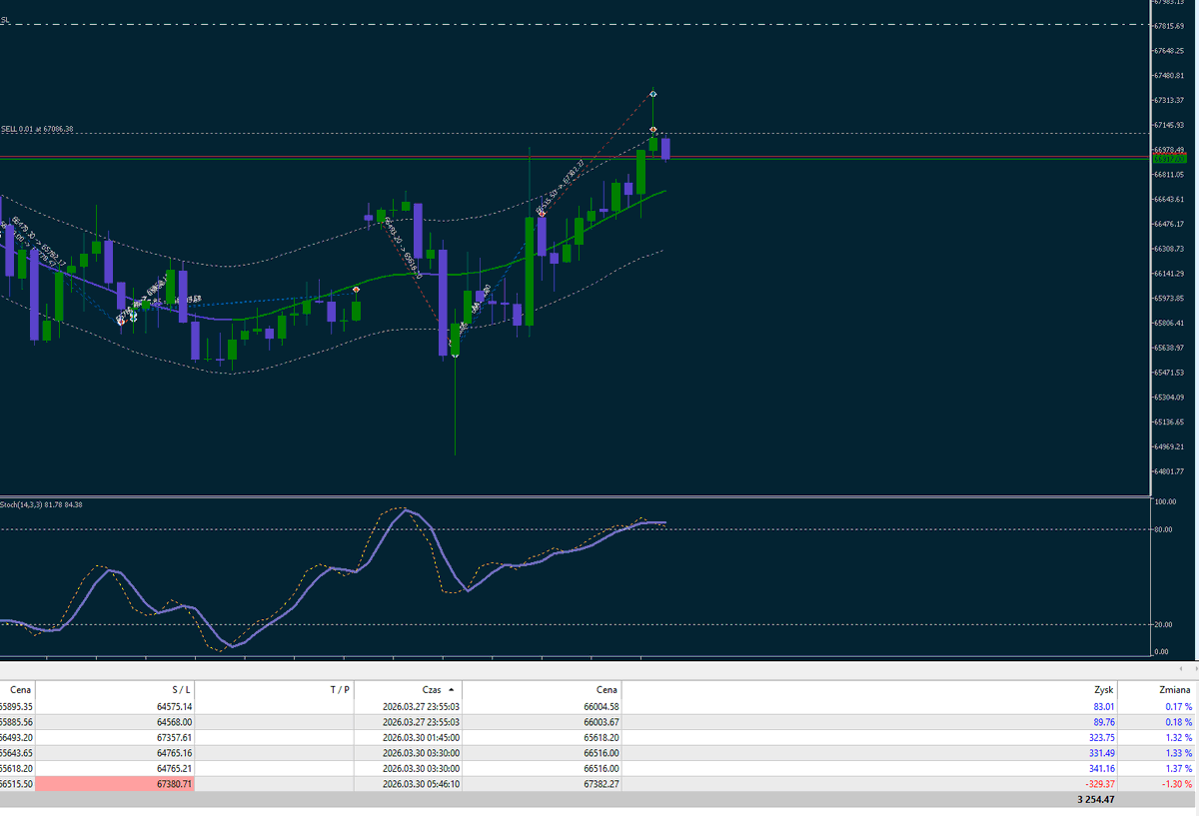Select the highlighted S/L cell 67380.71
Viewport: 1199px width, 816px height.
pos(117,784)
